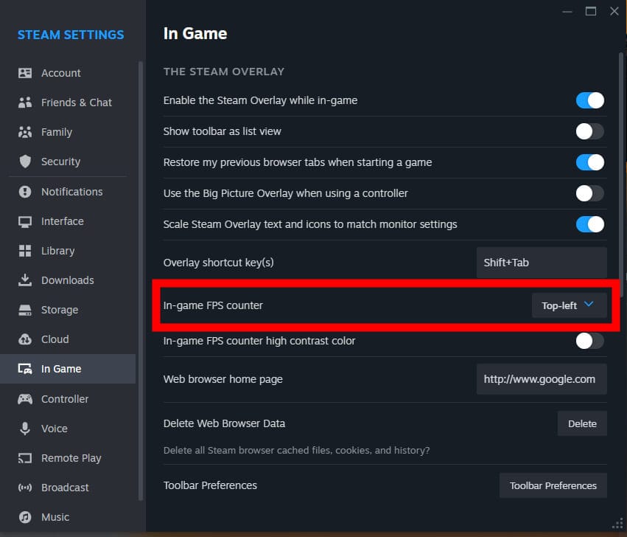Click the Notifications exclamation icon
Screen dimensions: 627x537
coord(25,192)
